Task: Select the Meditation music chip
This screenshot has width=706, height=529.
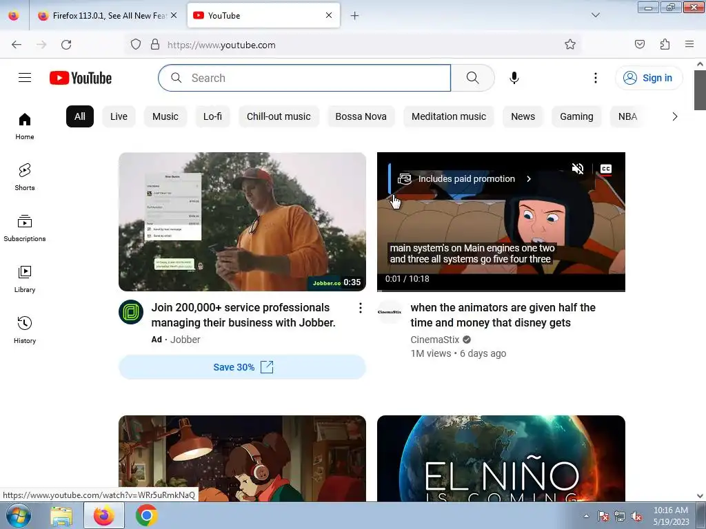Action: 449,116
